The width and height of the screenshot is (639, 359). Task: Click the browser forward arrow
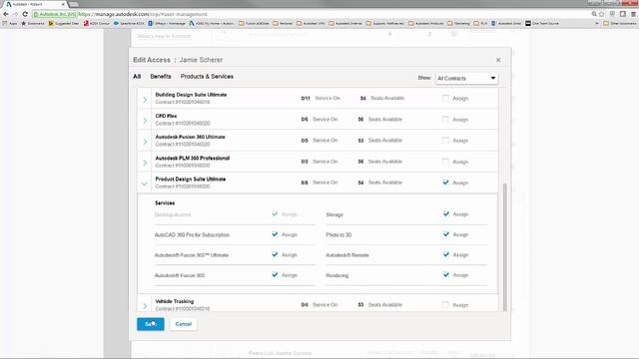(16, 14)
